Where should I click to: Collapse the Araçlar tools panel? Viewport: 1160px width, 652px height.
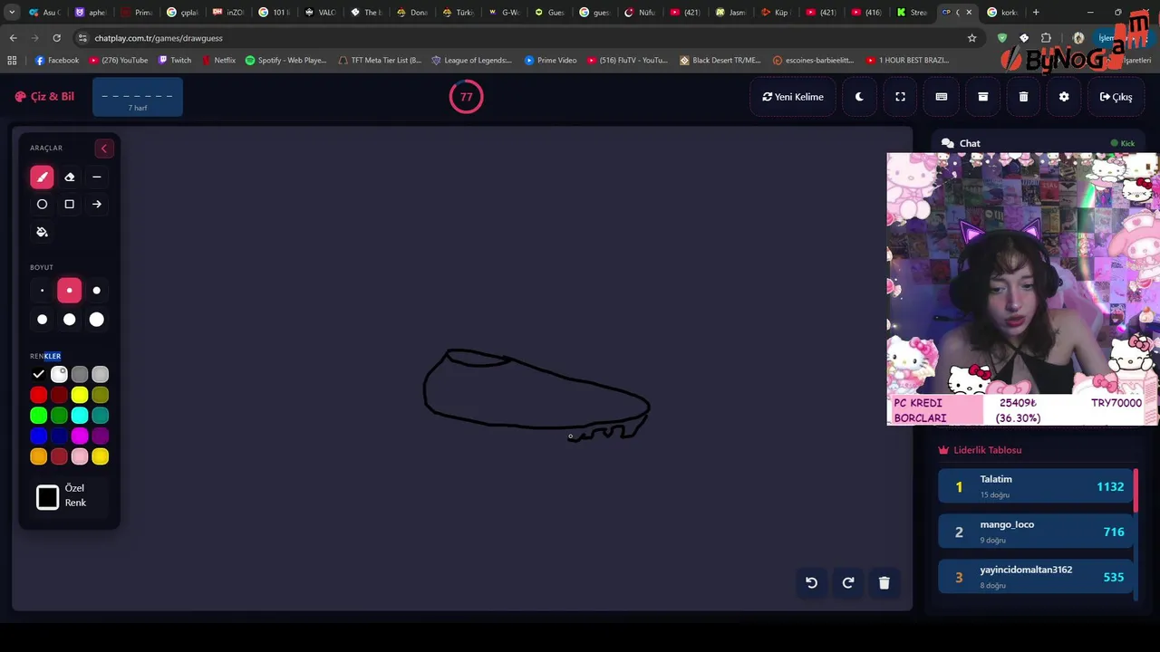103,149
